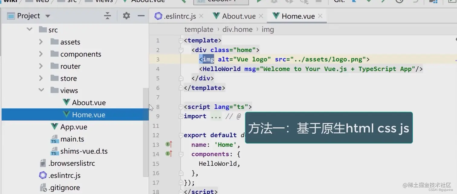457x194 pixels.
Task: Click the Vue icon on the Home.vue tab
Action: [276, 16]
